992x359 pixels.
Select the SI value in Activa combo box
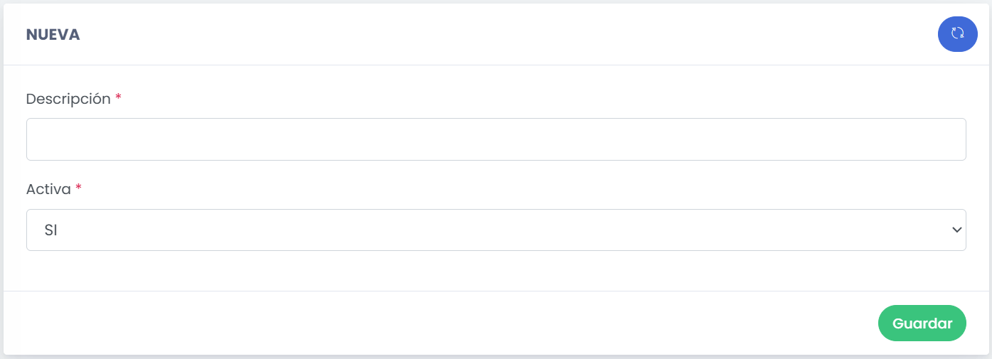(x=50, y=230)
